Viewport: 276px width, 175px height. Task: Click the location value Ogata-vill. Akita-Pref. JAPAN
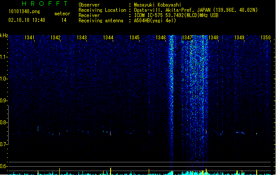click(172, 10)
